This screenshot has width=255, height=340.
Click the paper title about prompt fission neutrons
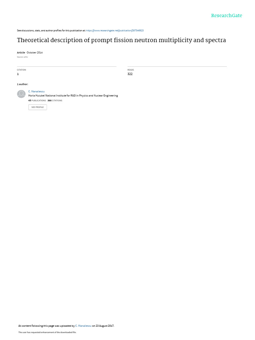[122, 40]
